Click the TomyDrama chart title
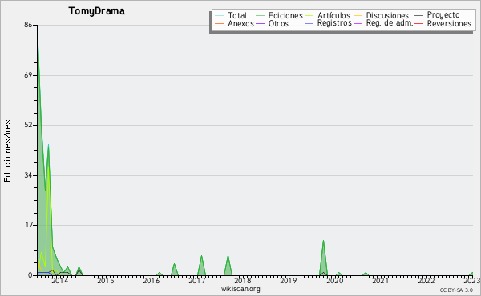The image size is (481, 296). point(97,11)
